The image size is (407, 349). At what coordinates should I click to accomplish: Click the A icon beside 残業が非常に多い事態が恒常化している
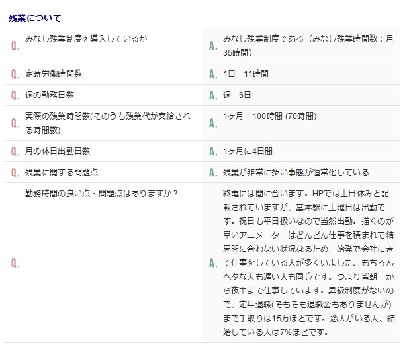pyautogui.click(x=213, y=173)
